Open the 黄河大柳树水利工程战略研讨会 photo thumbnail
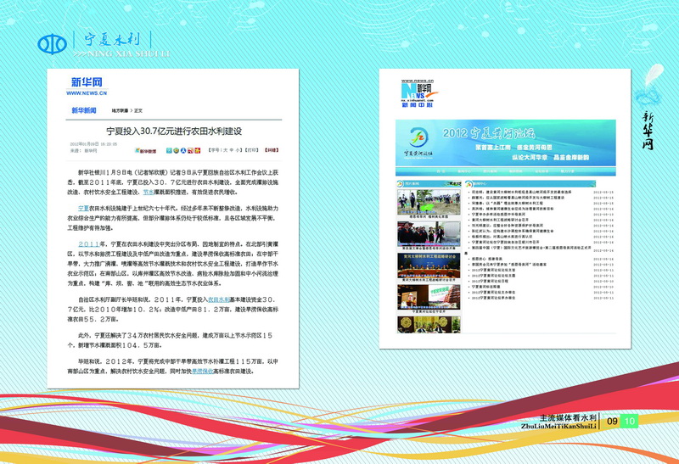This screenshot has width=679, height=464. (429, 266)
